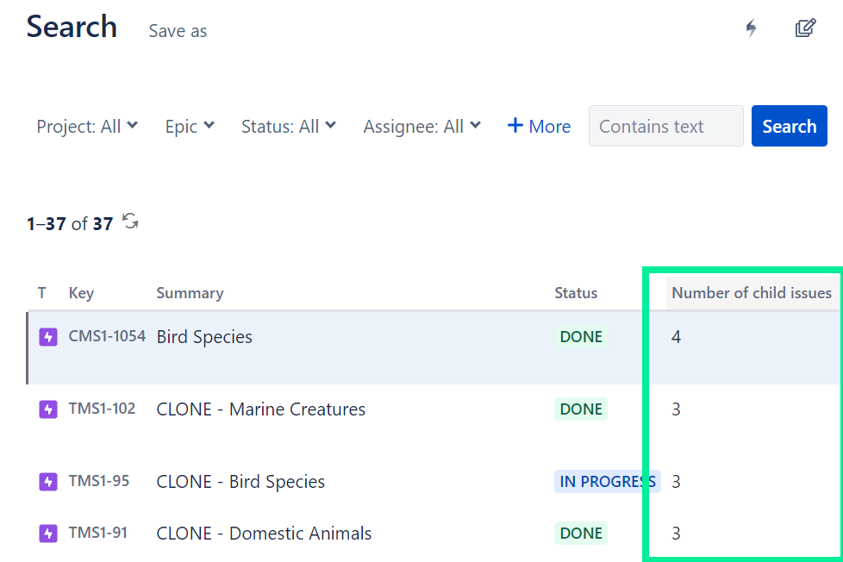Viewport: 843px width, 562px height.
Task: Sort by Number of child issues column header
Action: [x=751, y=293]
